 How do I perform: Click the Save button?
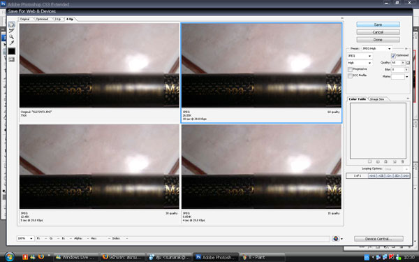(x=378, y=24)
